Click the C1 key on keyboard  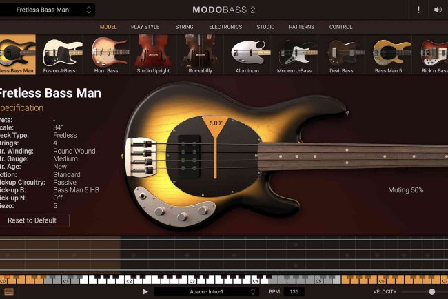[65, 280]
